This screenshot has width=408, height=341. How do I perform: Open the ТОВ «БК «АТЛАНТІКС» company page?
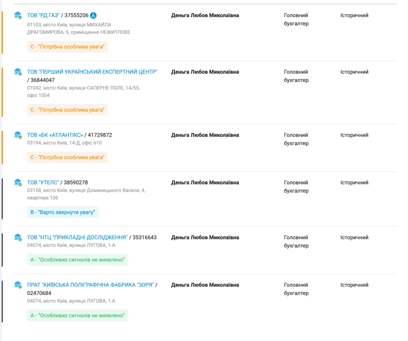55,135
